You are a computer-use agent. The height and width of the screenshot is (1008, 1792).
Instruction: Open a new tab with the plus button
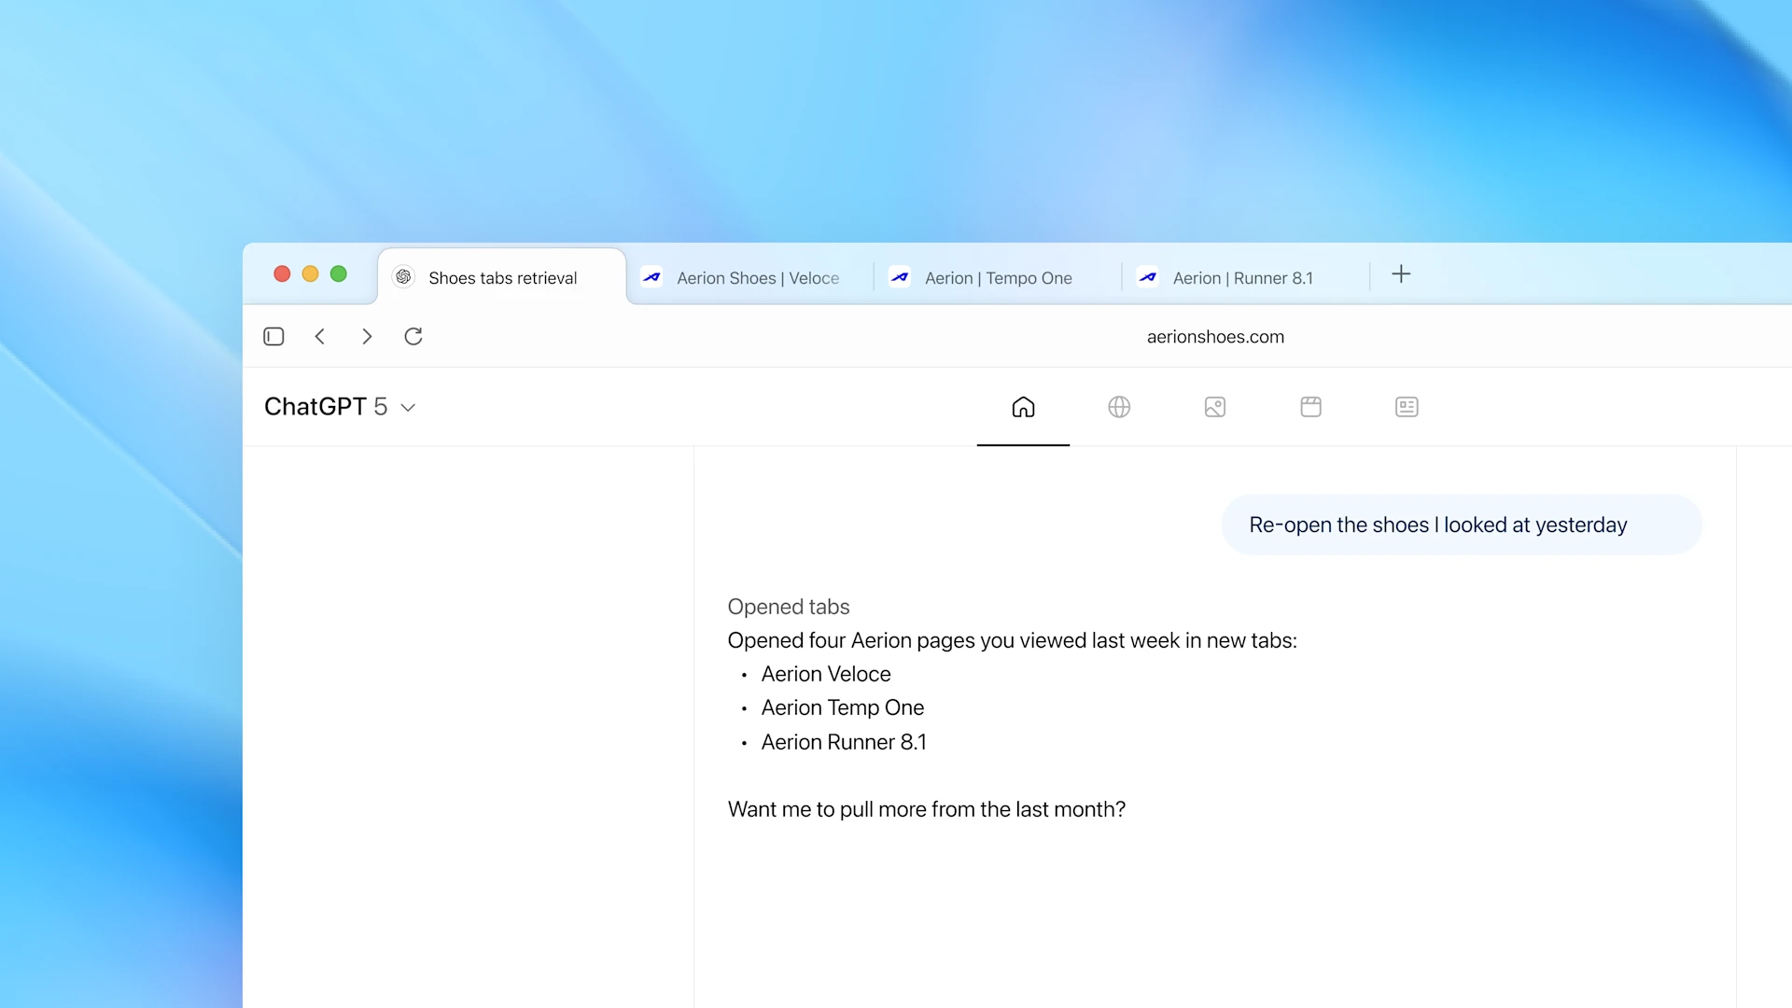[x=1401, y=273]
